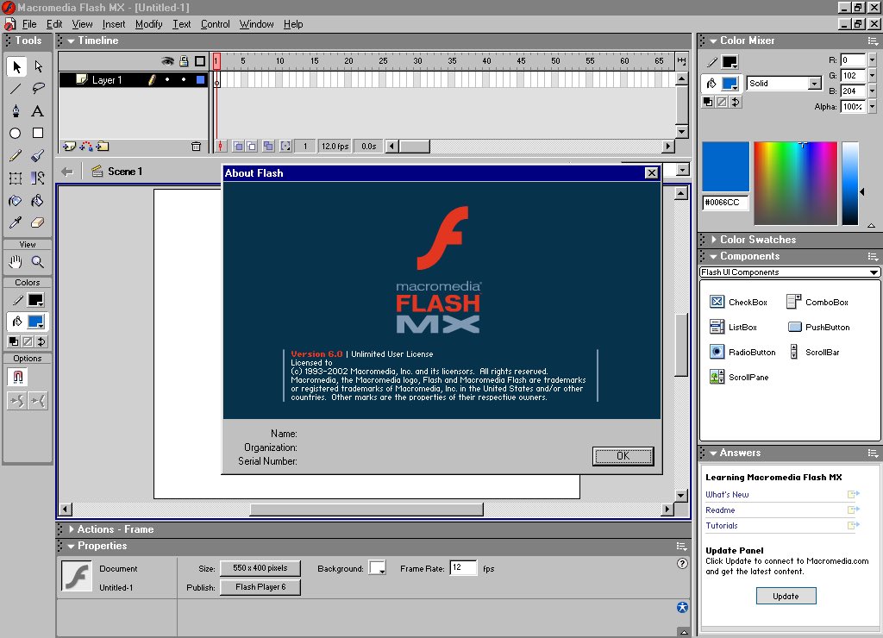
Task: Activate the Free Transform tool
Action: pyautogui.click(x=16, y=178)
